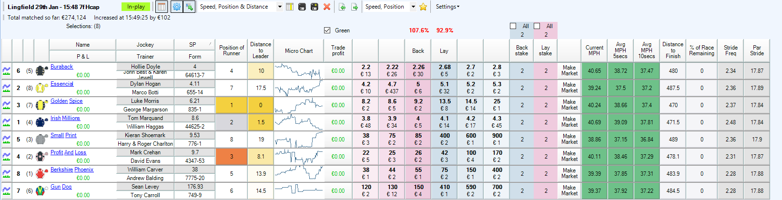Toggle the Green checkbox
Image resolution: width=782 pixels, height=200 pixels.
coord(327,30)
